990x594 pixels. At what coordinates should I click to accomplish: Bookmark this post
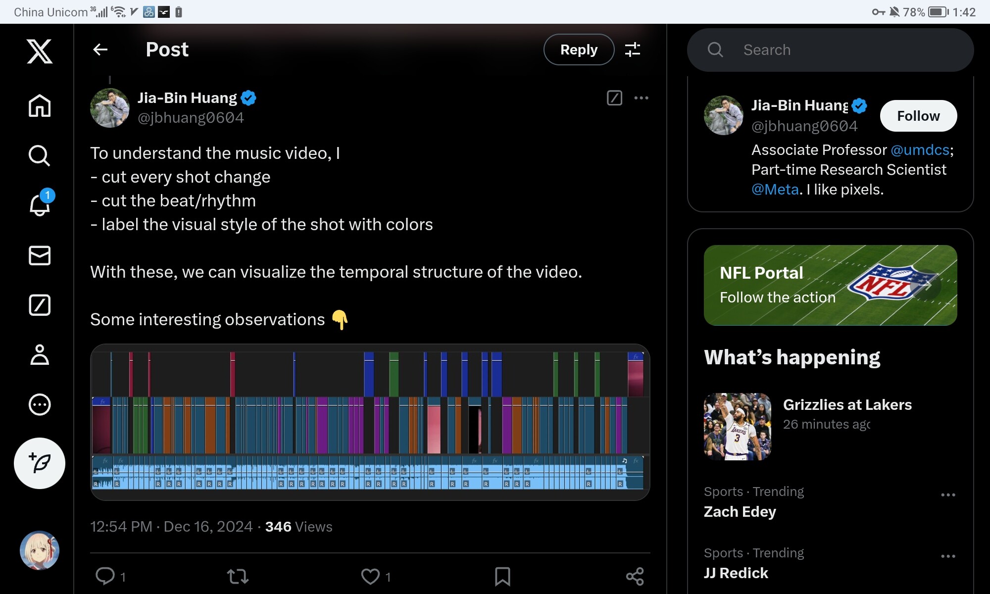[502, 576]
